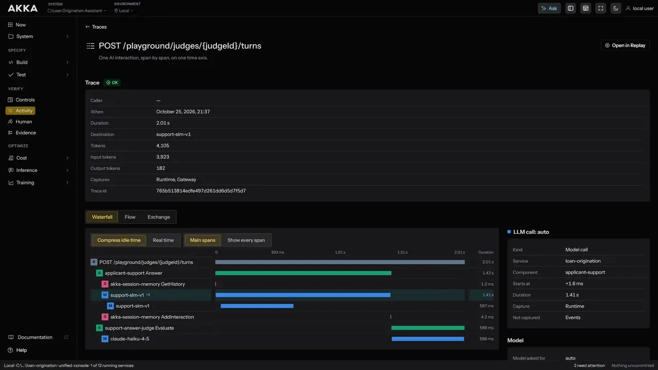
Task: Switch to the Flow tab
Action: [130, 217]
